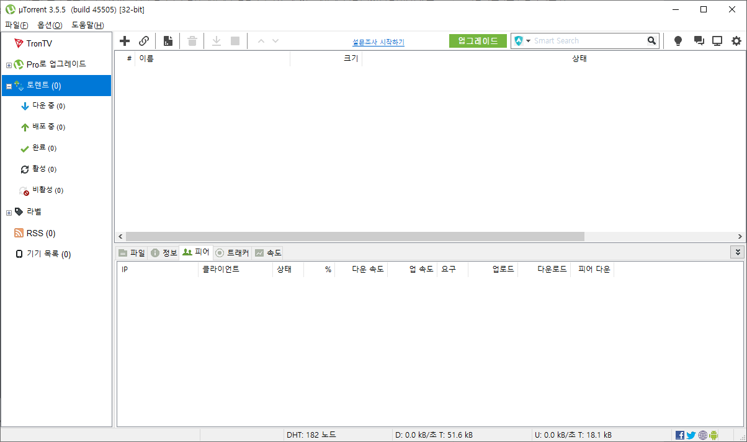747x442 pixels.
Task: Switch to the 피어 tab
Action: click(196, 252)
